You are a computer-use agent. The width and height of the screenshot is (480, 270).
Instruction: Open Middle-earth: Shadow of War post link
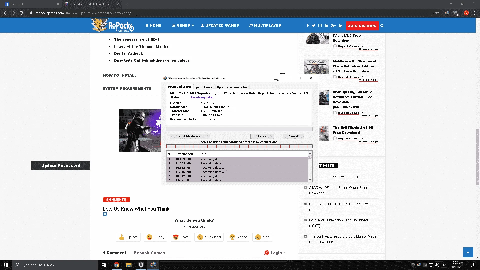point(354,66)
